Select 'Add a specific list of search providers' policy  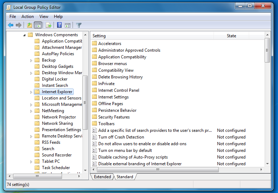click(x=155, y=130)
